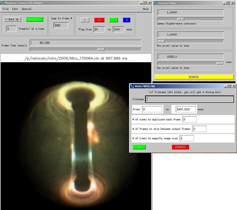Click the Back Up button
The height and width of the screenshot is (210, 237).
(x=12, y=19)
